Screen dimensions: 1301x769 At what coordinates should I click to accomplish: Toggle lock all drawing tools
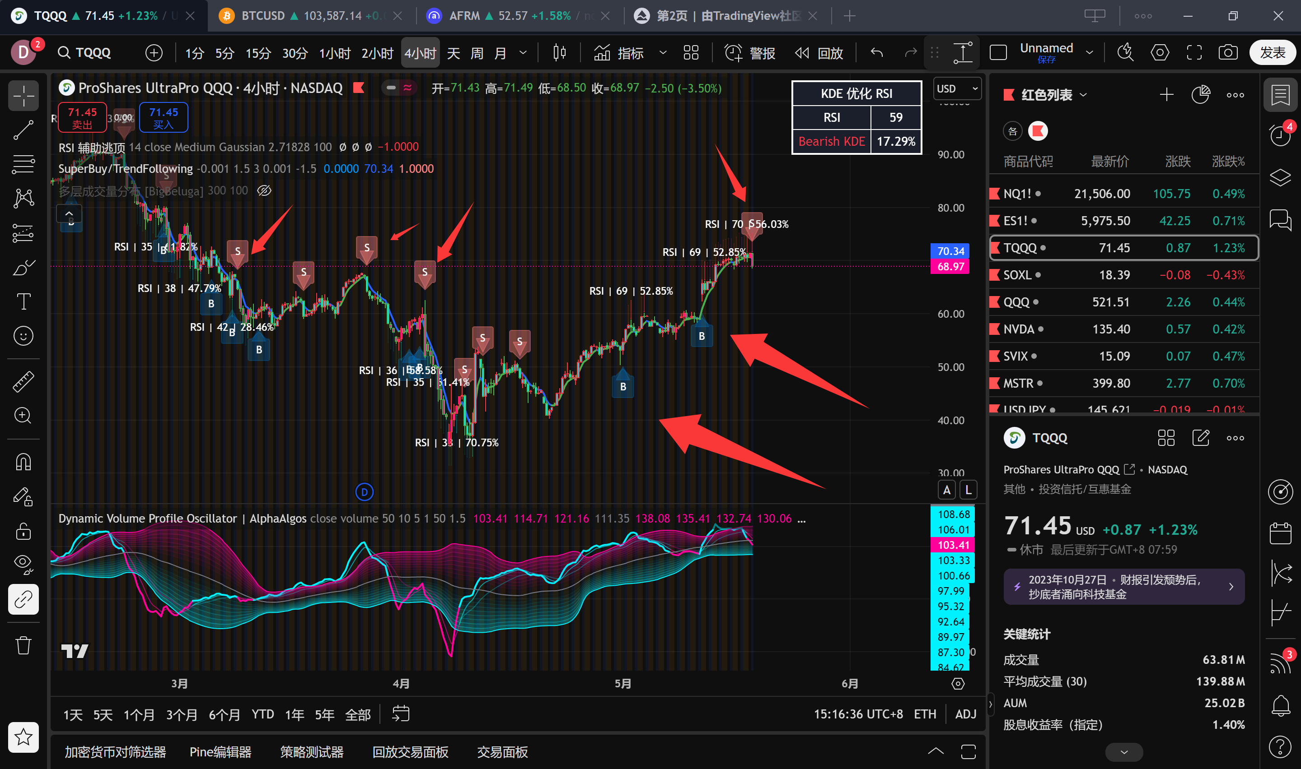click(x=23, y=531)
